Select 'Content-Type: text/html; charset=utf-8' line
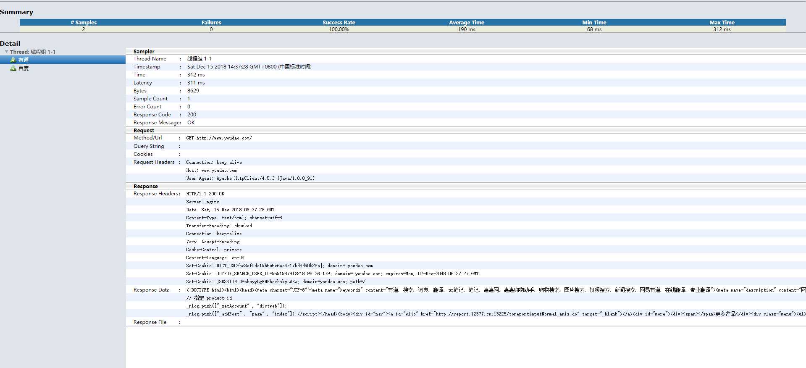This screenshot has height=368, width=806. (x=234, y=218)
